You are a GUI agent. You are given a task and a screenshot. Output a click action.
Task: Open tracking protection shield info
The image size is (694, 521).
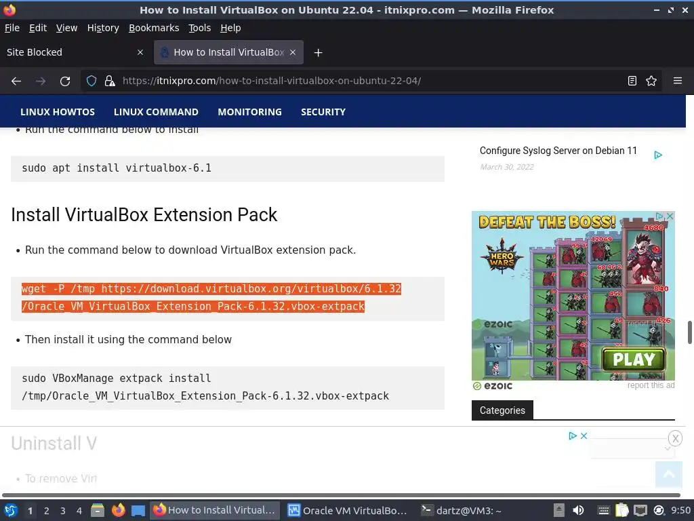click(91, 81)
